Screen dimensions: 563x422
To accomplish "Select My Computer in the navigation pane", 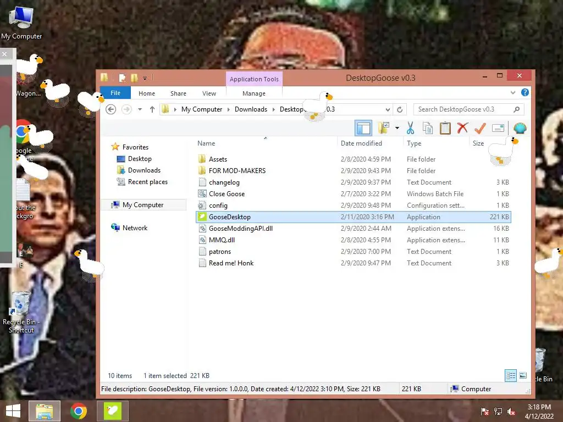I will click(143, 205).
